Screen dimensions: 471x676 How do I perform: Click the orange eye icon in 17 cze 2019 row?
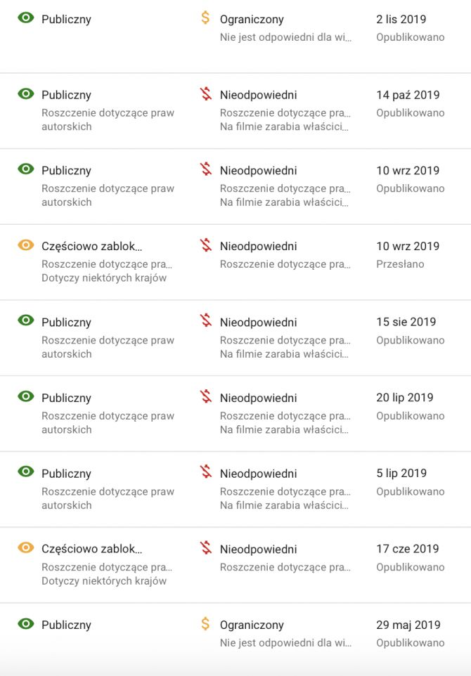tap(26, 548)
